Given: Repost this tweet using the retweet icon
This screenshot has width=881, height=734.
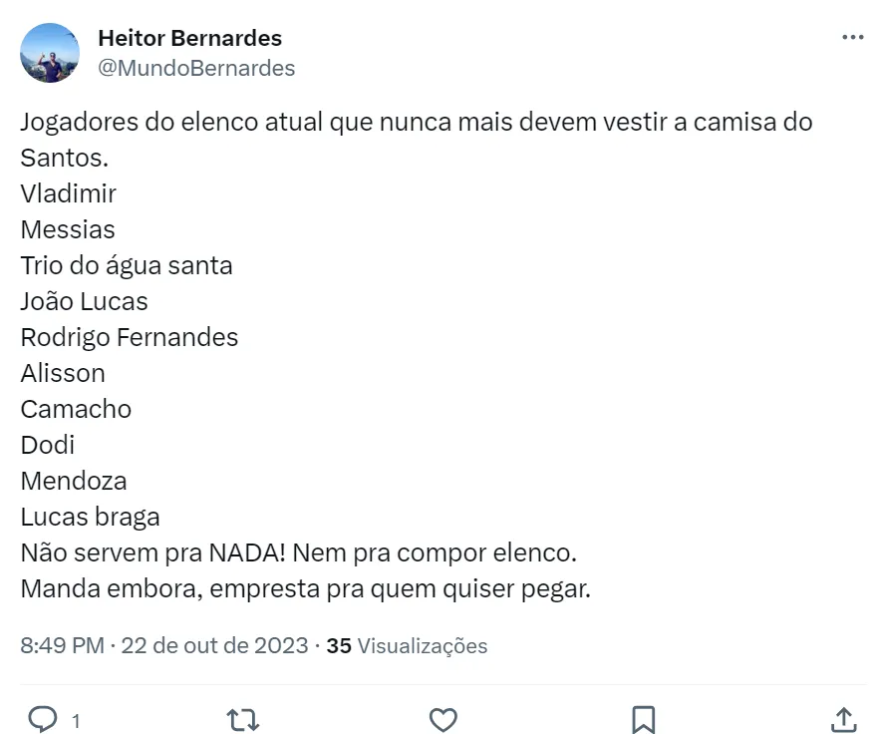Looking at the screenshot, I should (x=243, y=718).
